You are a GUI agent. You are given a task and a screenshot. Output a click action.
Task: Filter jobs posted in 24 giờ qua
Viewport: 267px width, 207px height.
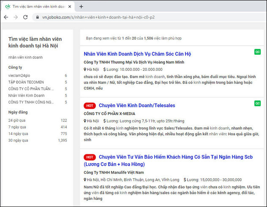click(x=17, y=120)
